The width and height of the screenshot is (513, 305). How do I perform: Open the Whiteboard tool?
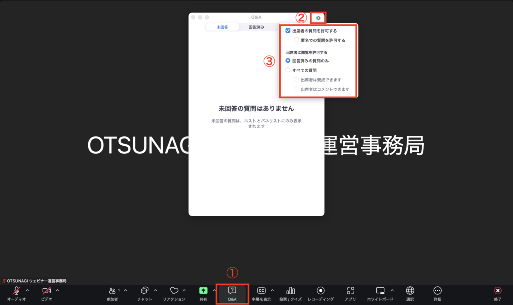pos(380,291)
